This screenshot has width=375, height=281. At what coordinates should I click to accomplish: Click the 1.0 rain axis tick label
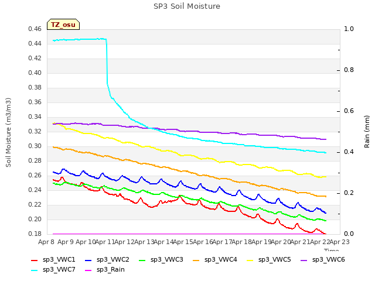tap(349, 29)
